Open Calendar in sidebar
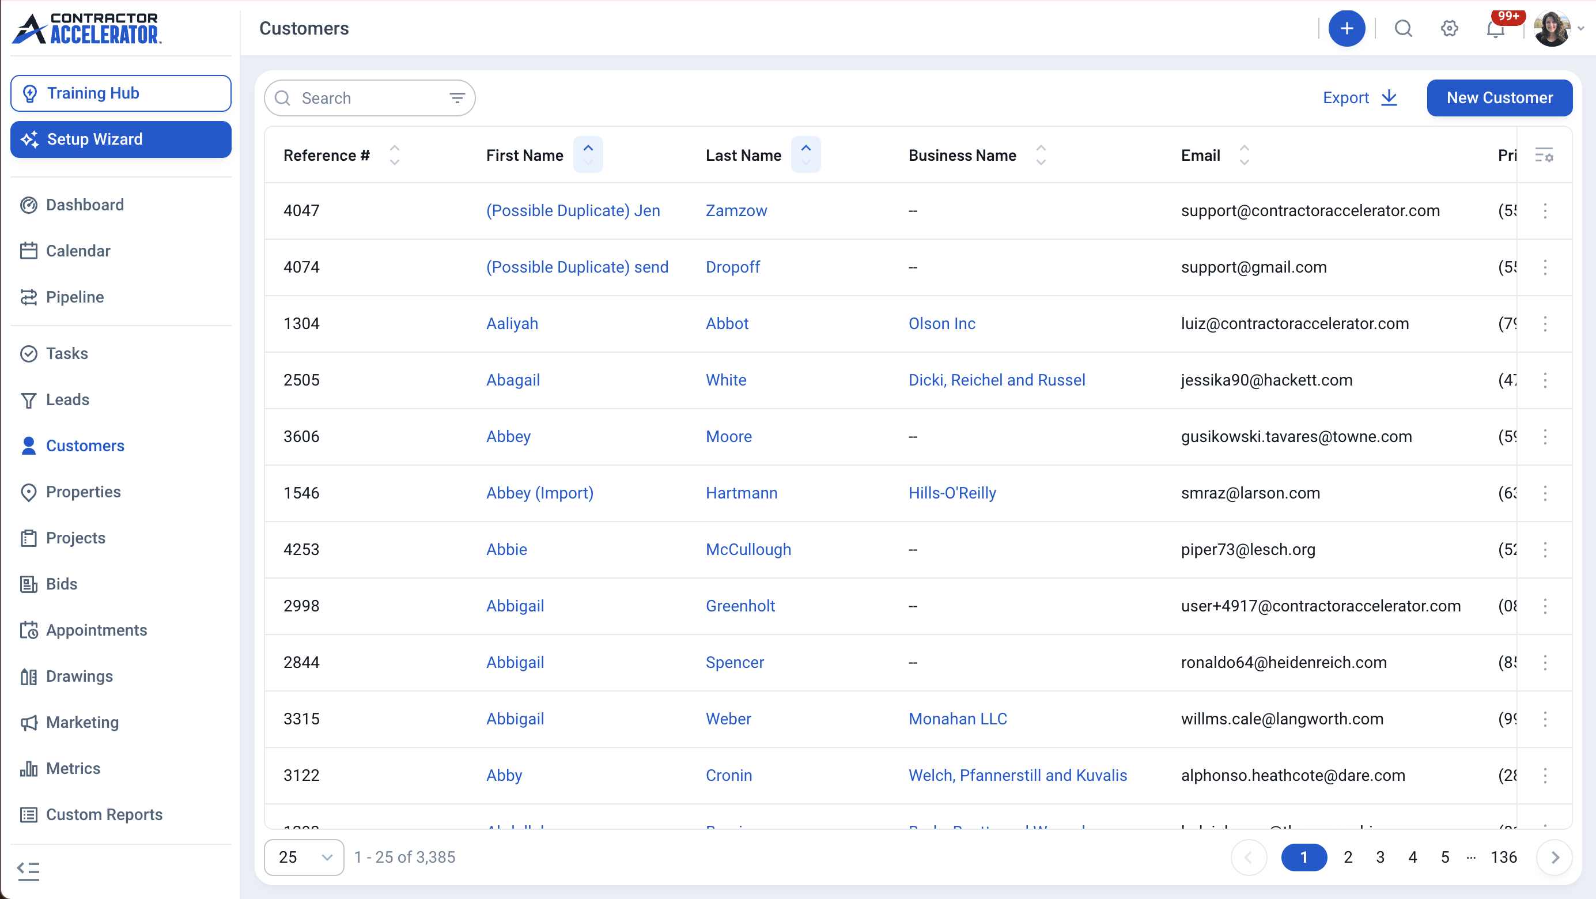Image resolution: width=1596 pixels, height=899 pixels. pos(78,251)
